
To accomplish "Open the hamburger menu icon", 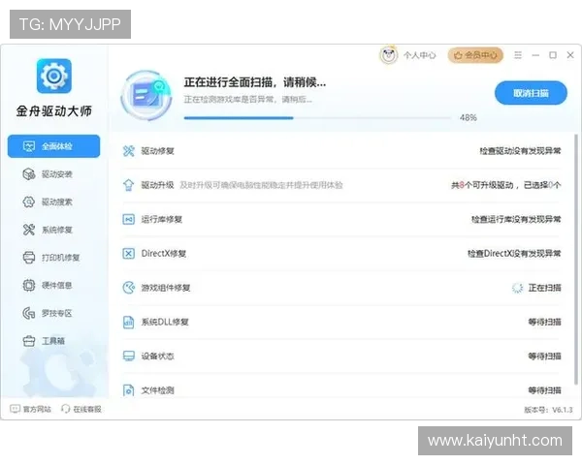I will [518, 55].
